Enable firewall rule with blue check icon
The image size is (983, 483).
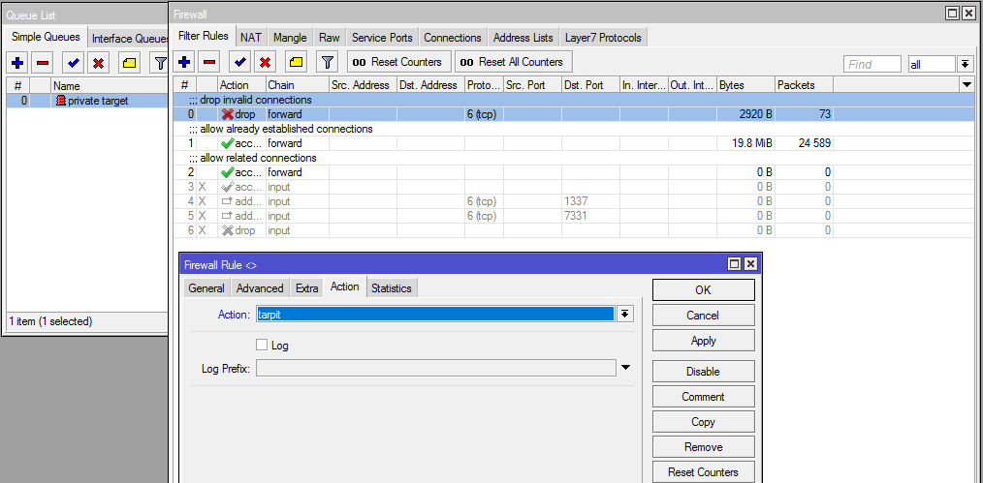(240, 61)
